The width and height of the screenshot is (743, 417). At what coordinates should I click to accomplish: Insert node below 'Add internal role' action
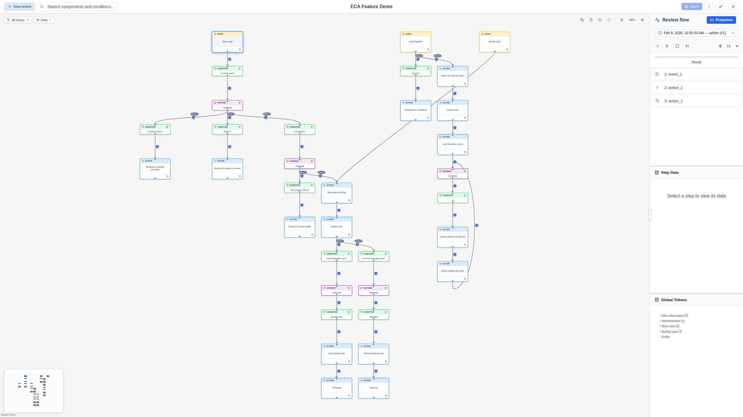click(339, 371)
